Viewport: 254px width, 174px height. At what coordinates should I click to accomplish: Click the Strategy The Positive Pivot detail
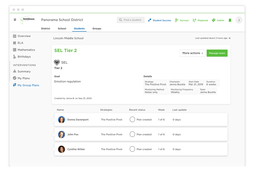coord(155,83)
